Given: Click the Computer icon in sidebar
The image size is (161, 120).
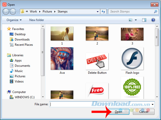Looking at the screenshot, I should (9, 92).
